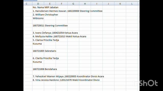Viewport: 163px width, 91px height.
Task: Click cell '160721005 Sekretaris'
Action: (44, 51)
